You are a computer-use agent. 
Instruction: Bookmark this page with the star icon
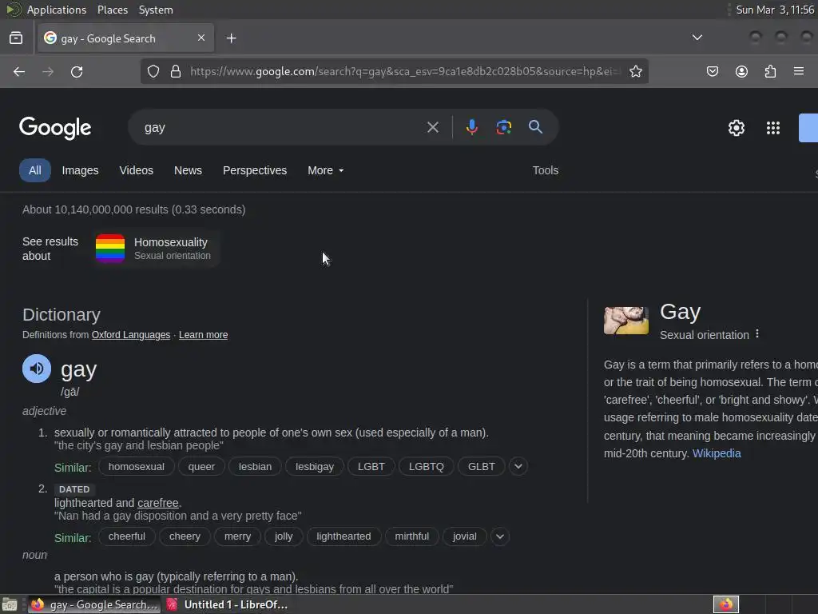pyautogui.click(x=635, y=71)
